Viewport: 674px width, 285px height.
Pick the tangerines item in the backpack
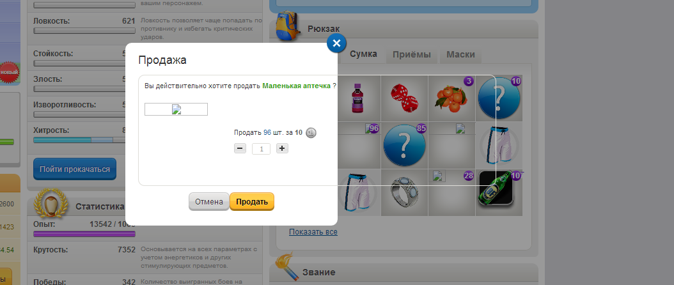(x=451, y=98)
